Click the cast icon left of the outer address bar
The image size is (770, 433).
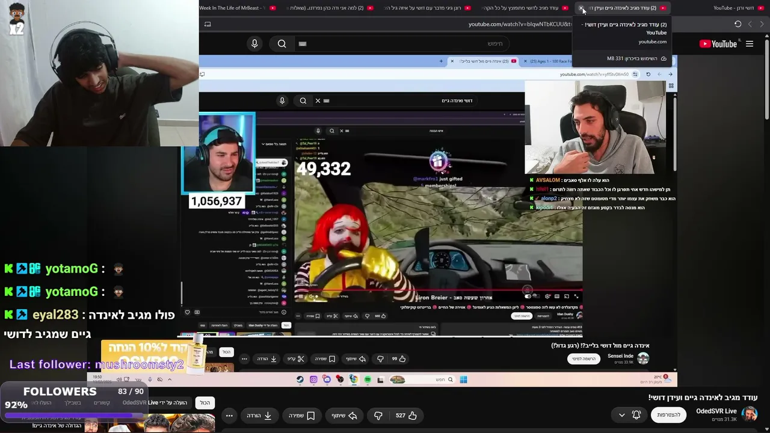(x=208, y=24)
